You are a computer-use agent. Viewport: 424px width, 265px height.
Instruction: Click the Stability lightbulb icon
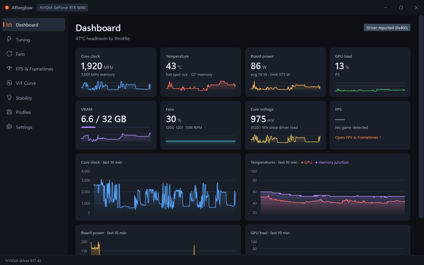tap(9, 98)
